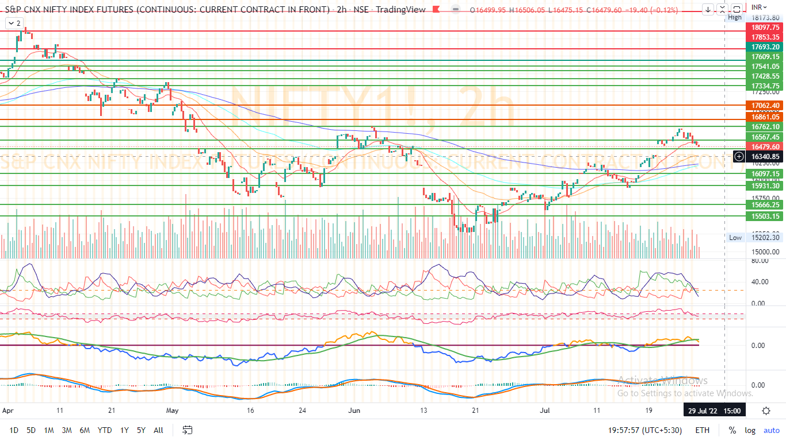This screenshot has width=786, height=441.
Task: Open the INR currency dropdown
Action: coord(760,7)
